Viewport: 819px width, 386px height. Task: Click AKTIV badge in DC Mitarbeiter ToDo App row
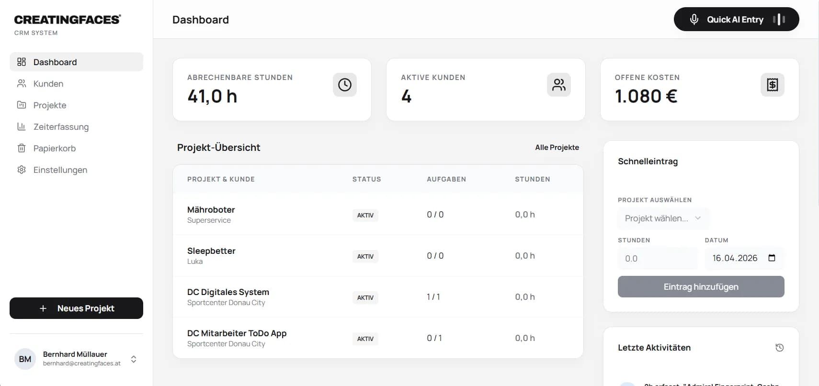point(365,339)
